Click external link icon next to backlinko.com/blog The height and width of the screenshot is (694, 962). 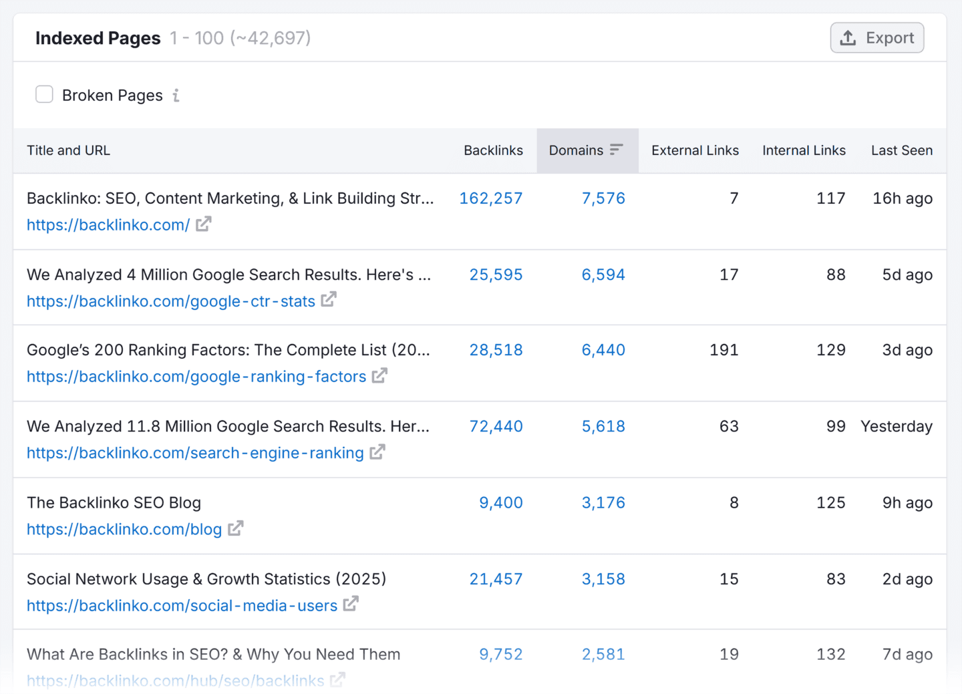pyautogui.click(x=236, y=528)
